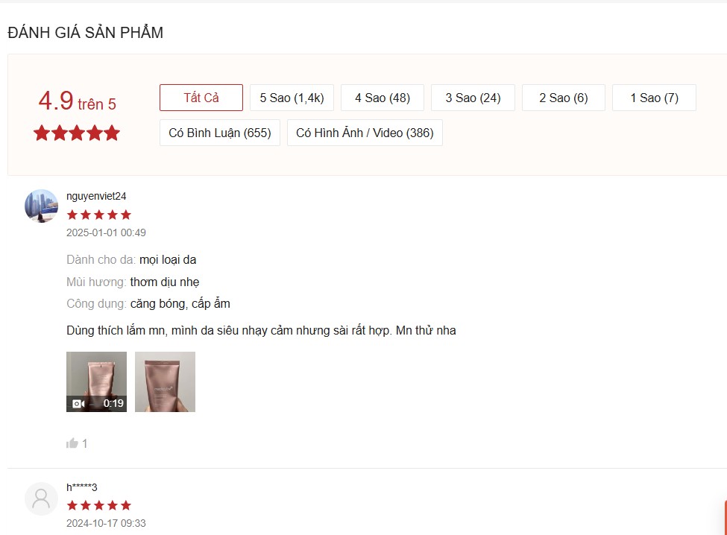The image size is (727, 535).
Task: Click nguyenviet24's five-star review rating
Action: [x=98, y=215]
